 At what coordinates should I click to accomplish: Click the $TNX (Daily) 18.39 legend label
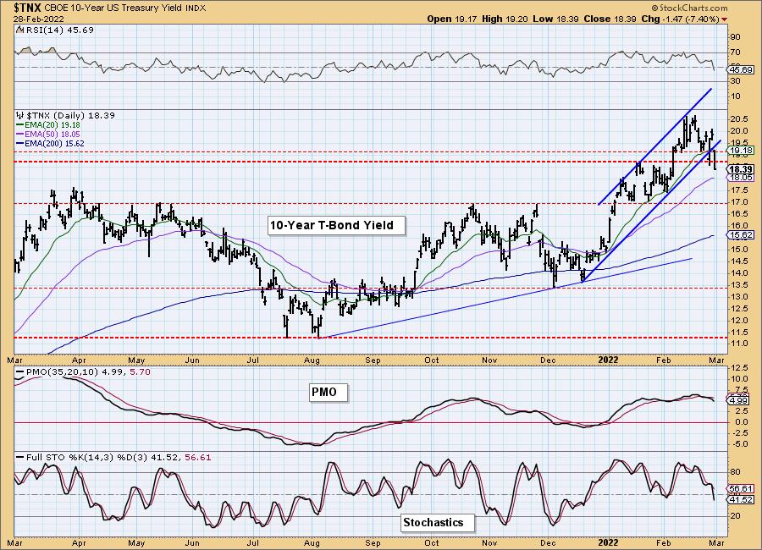(70, 116)
